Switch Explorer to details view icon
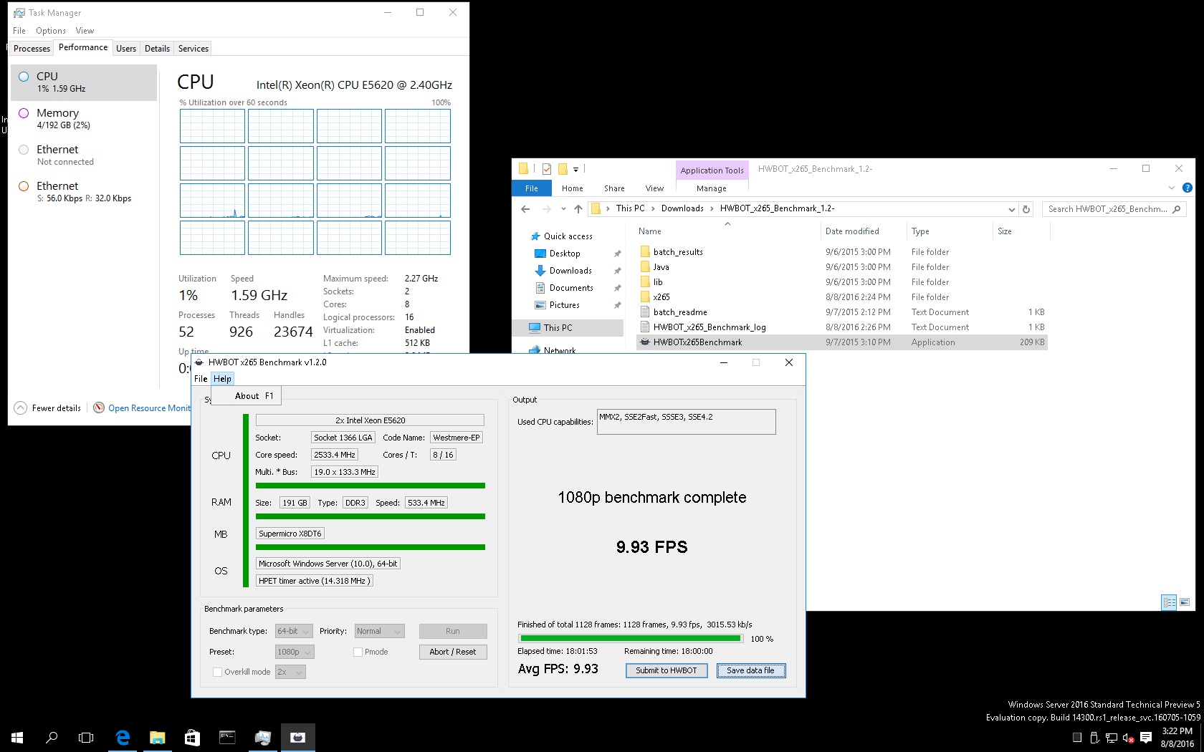1204x752 pixels. pyautogui.click(x=1169, y=602)
